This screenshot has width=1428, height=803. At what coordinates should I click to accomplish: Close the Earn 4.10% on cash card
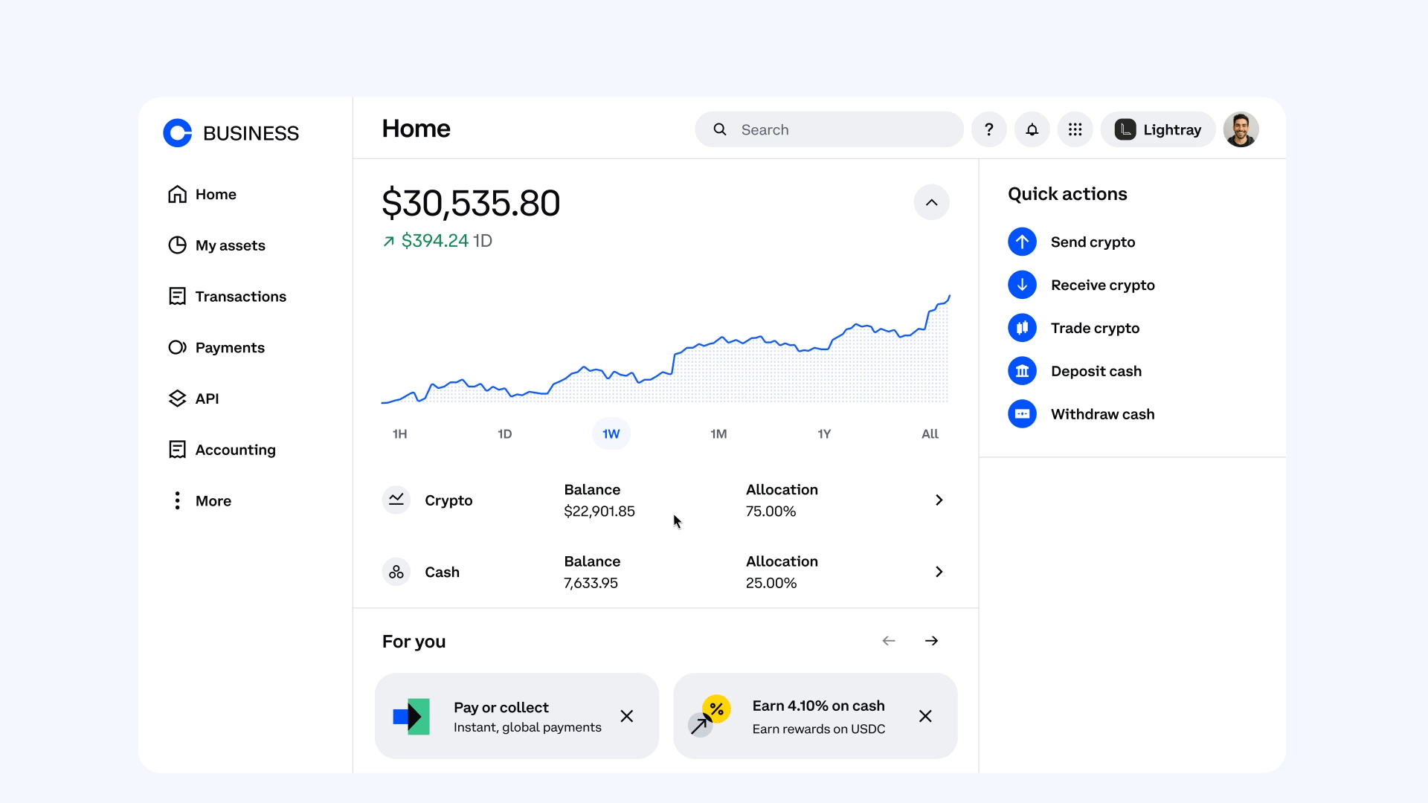(925, 716)
